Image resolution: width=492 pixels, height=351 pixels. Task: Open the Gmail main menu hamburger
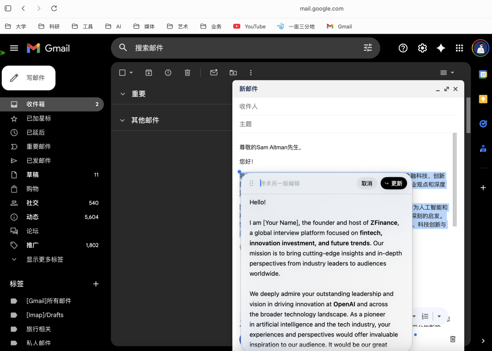point(14,48)
